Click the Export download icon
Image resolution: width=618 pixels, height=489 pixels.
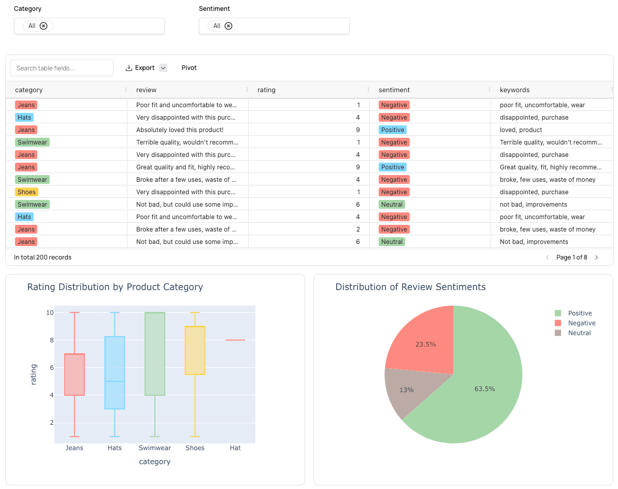click(128, 68)
